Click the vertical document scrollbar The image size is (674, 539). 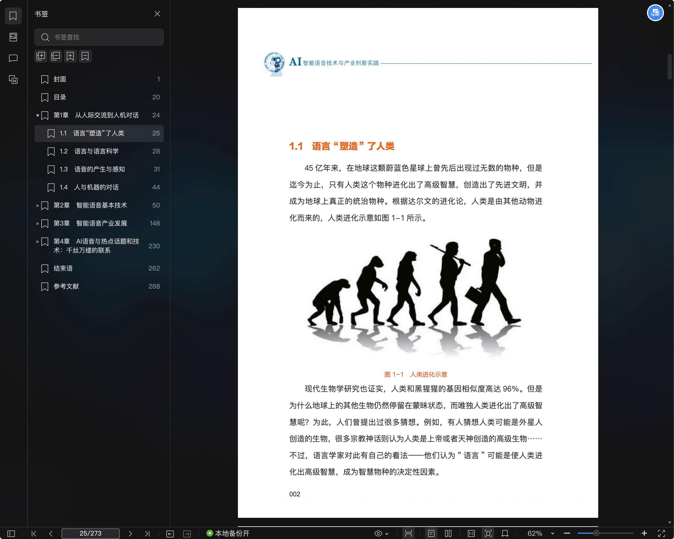[669, 67]
